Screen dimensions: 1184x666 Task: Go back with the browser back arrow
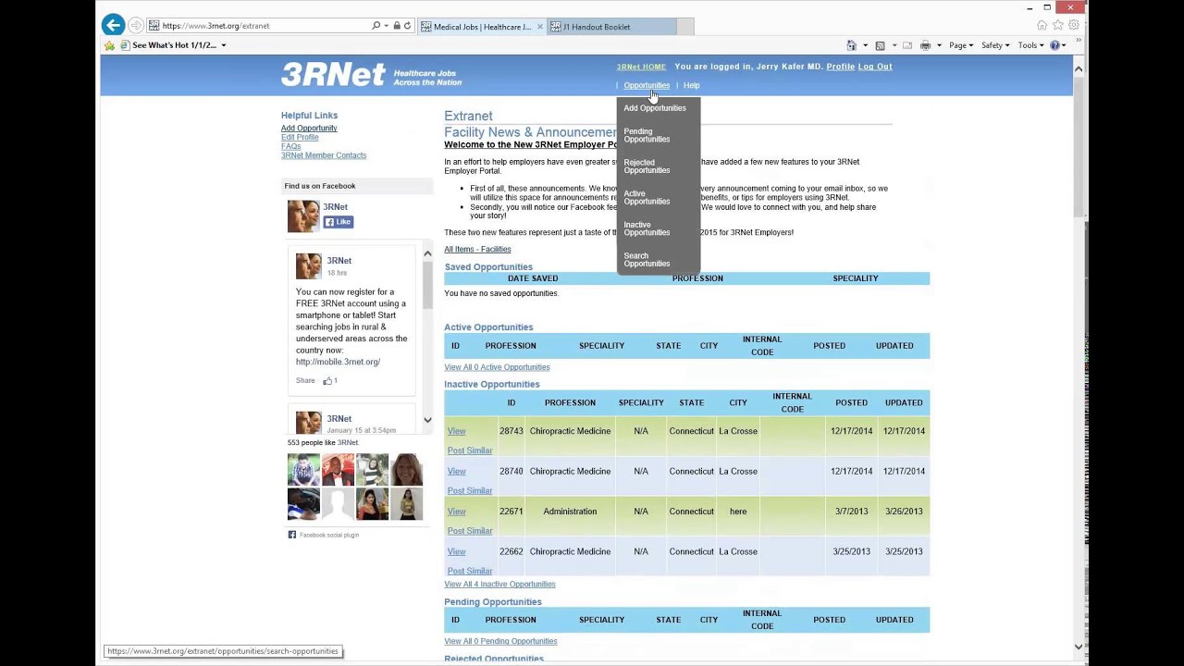point(113,25)
